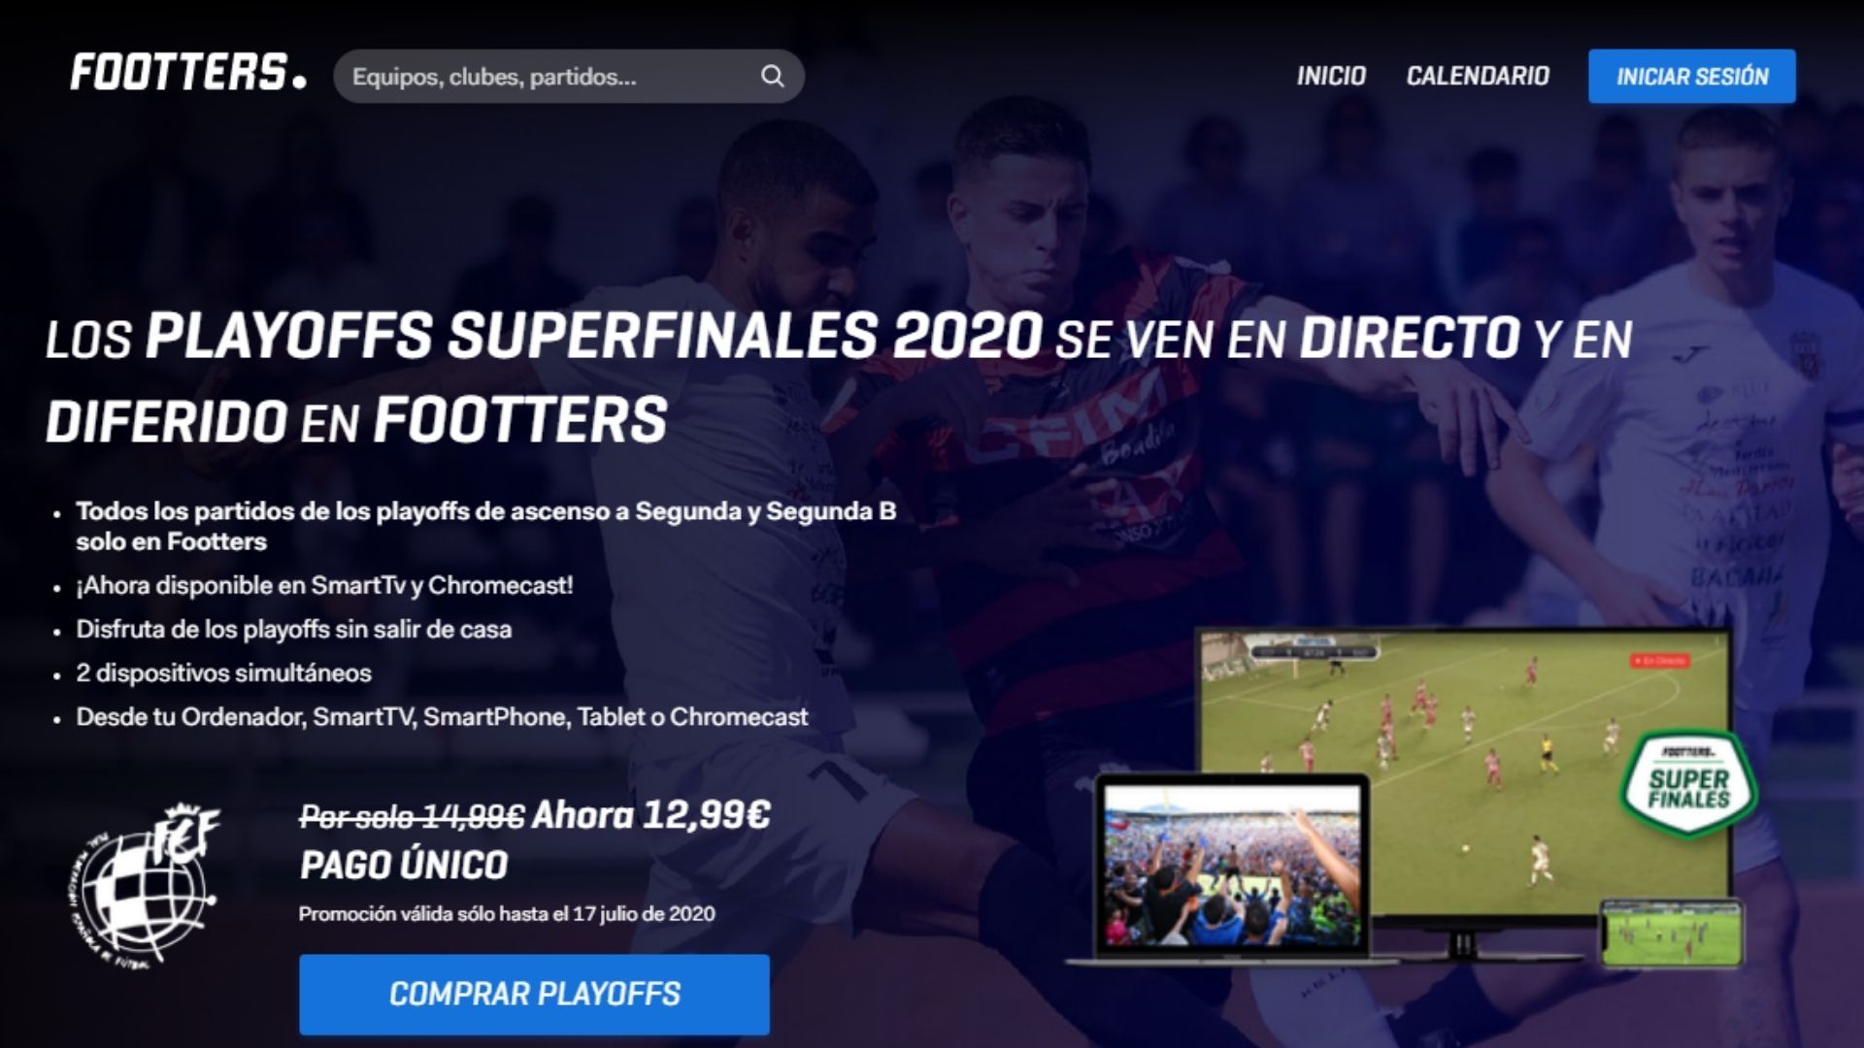Click the magnifying glass search icon
1864x1048 pixels.
click(x=772, y=77)
